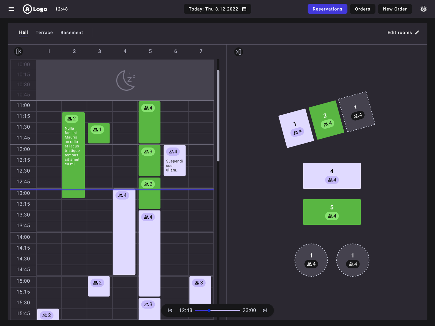
Task: Select green table 5 on floor plan
Action: (332, 212)
